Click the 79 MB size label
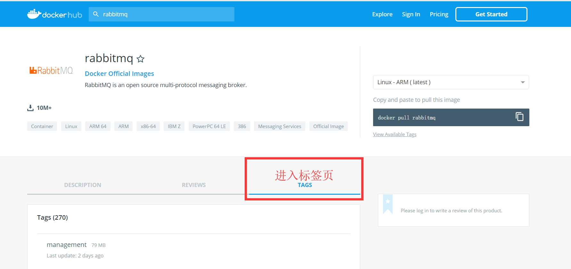The image size is (571, 269). pyautogui.click(x=98, y=245)
